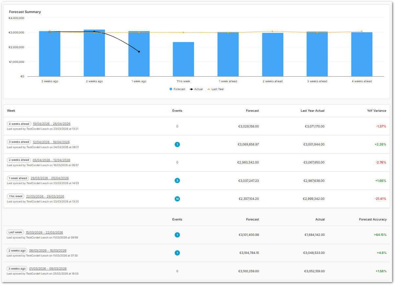This screenshot has width=395, height=285.
Task: Click the YoY Variance column header
Action: coord(376,111)
